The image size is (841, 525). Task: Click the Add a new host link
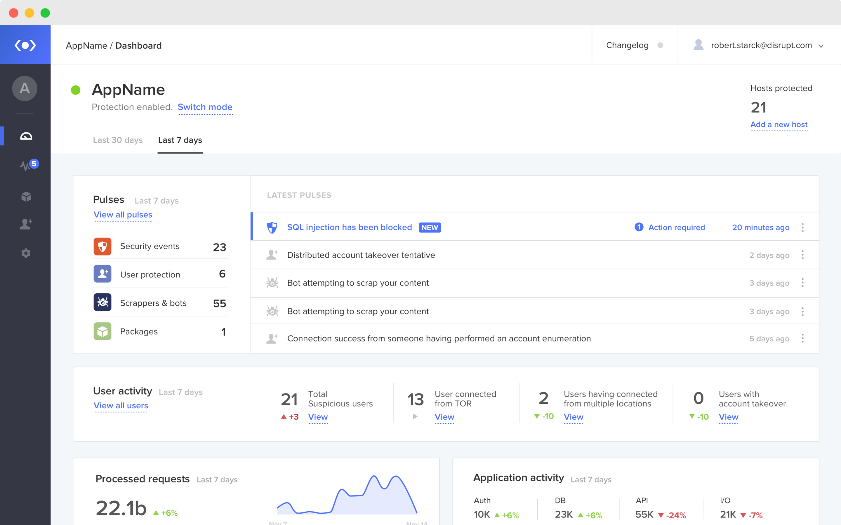tap(779, 125)
